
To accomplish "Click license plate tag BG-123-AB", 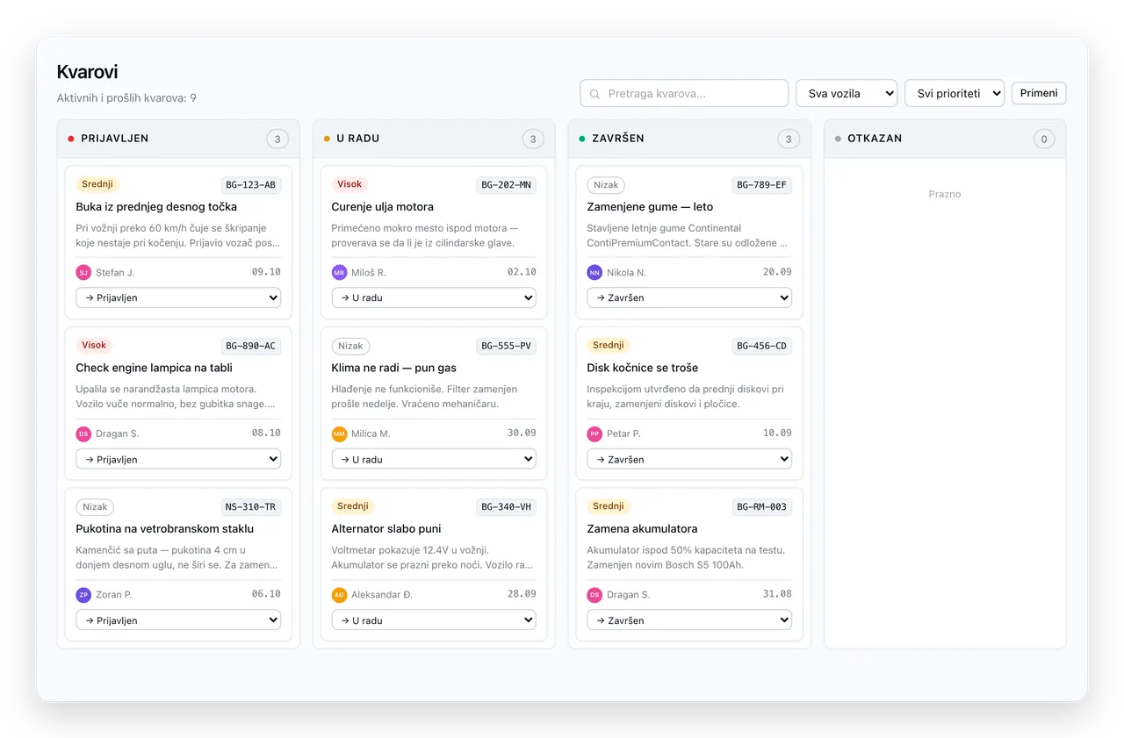I will coord(251,185).
